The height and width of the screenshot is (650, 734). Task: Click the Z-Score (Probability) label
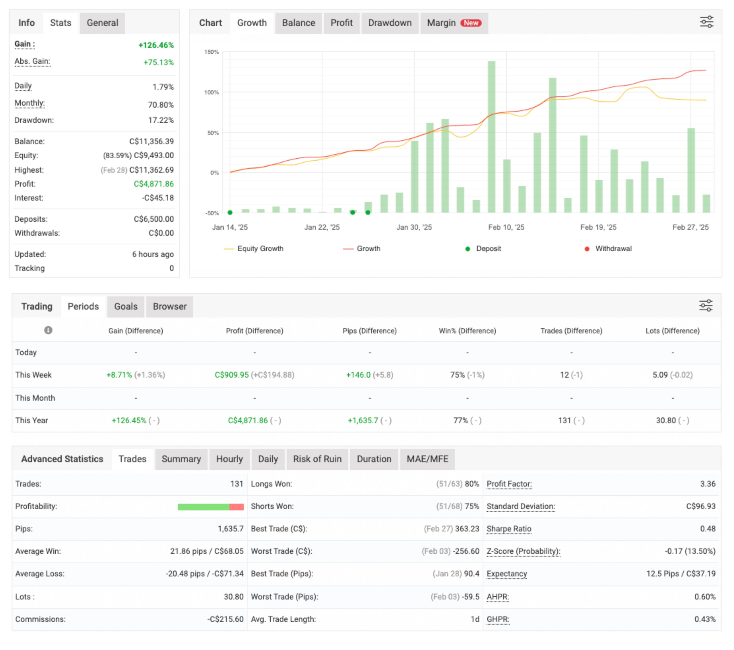[523, 551]
